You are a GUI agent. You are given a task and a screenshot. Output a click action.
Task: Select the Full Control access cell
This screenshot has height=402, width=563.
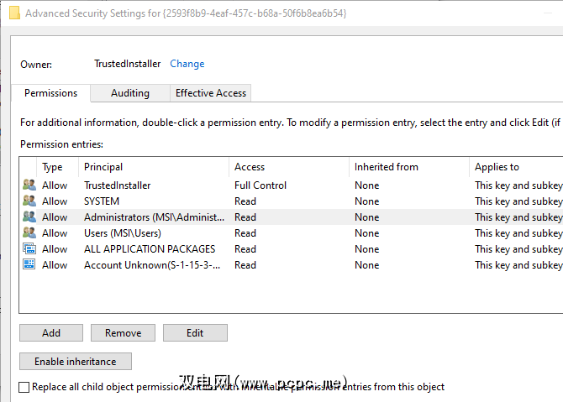click(260, 185)
